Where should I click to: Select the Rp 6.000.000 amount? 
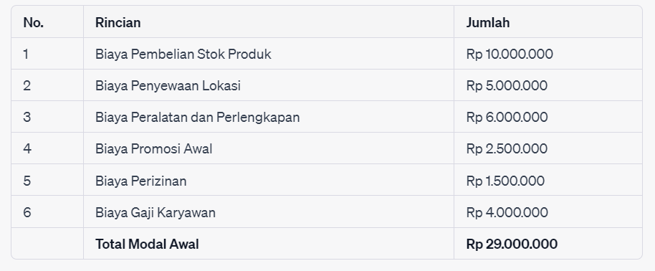tap(507, 117)
